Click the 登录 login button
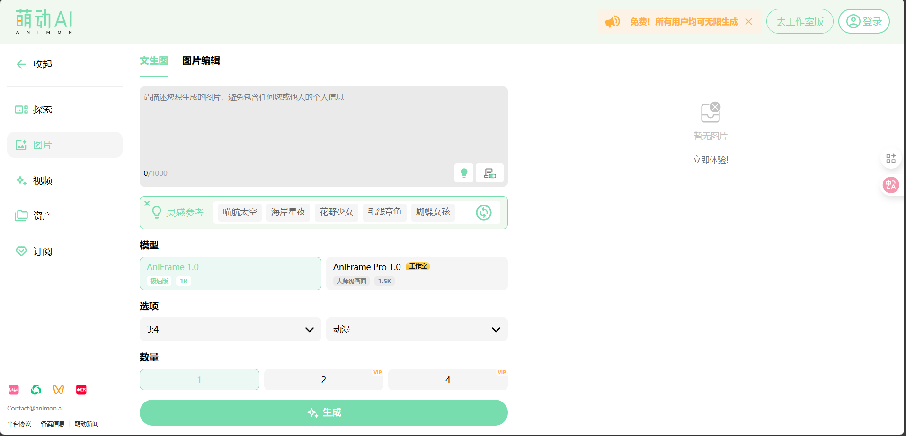Viewport: 906px width, 436px height. [x=864, y=22]
